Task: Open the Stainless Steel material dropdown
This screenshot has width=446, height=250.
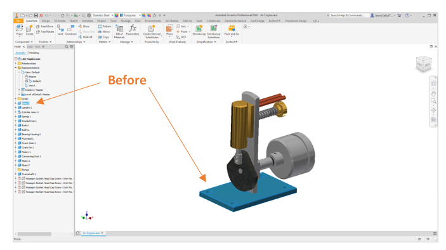Action: pyautogui.click(x=103, y=15)
